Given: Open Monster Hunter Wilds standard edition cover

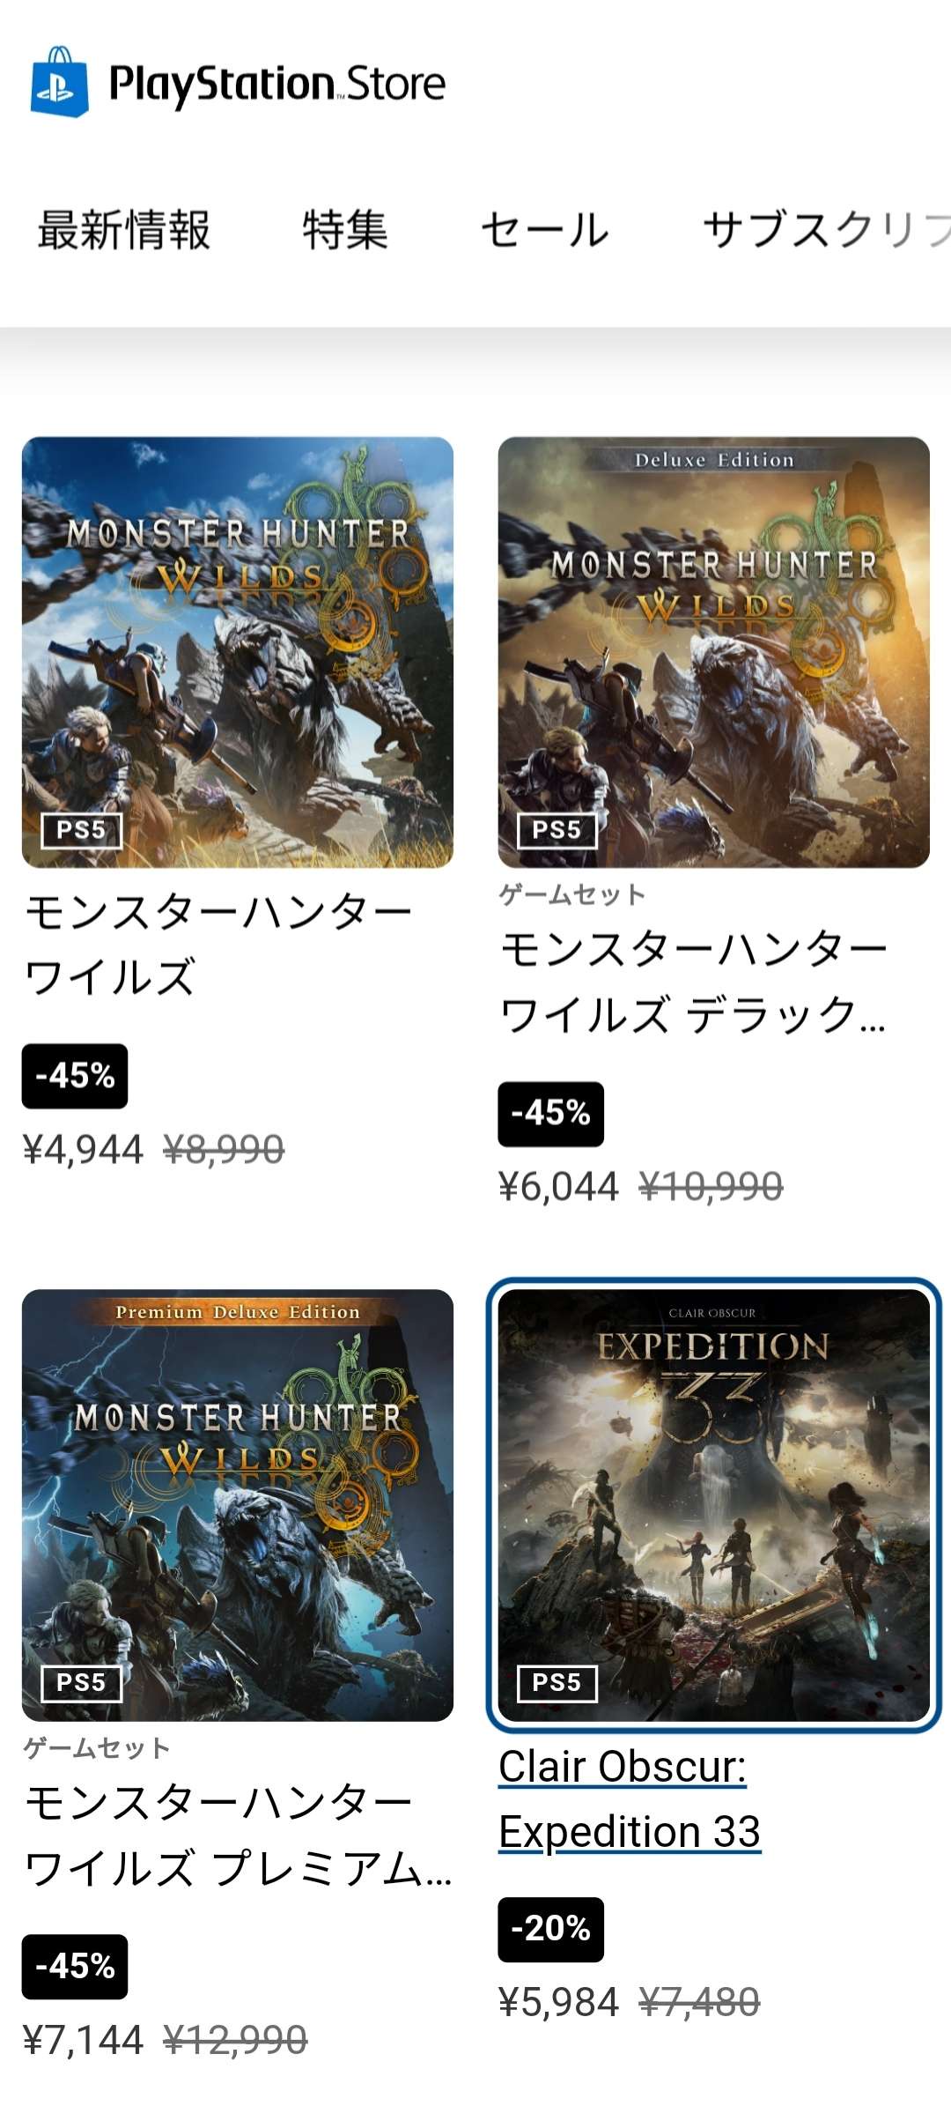Looking at the screenshot, I should click(x=238, y=652).
